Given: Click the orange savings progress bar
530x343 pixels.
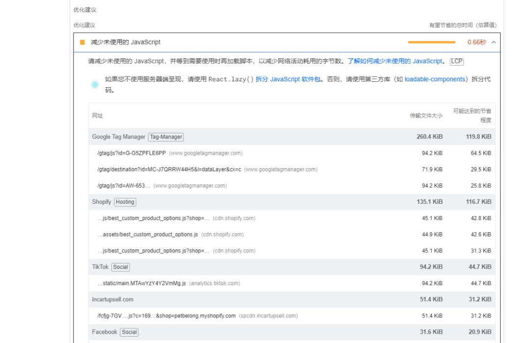Looking at the screenshot, I should 431,43.
